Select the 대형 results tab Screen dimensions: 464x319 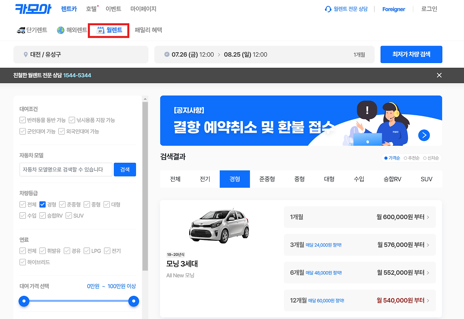tap(329, 179)
